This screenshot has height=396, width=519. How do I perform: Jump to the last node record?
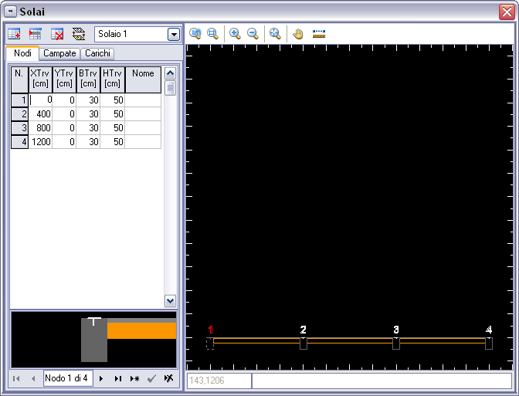(x=118, y=379)
